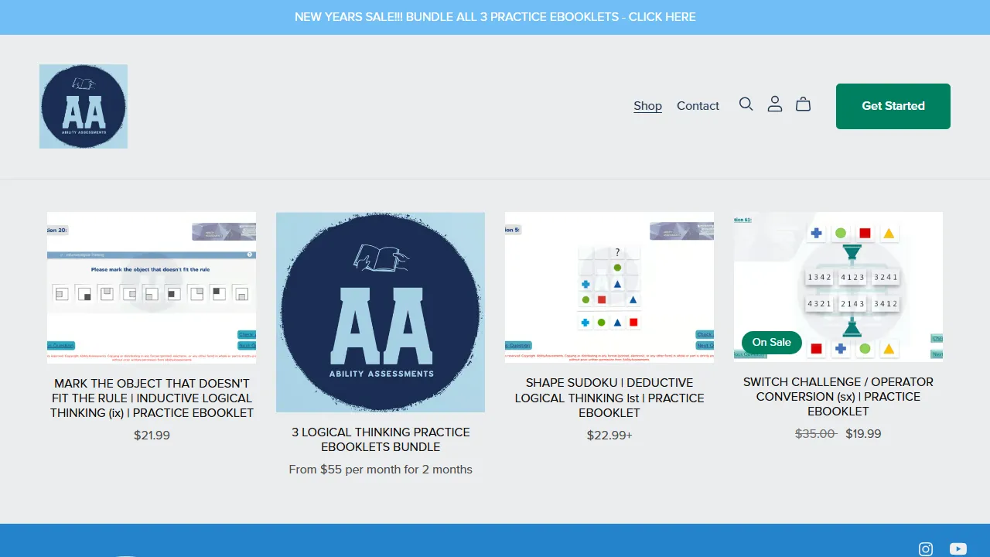Open the search

tap(746, 104)
